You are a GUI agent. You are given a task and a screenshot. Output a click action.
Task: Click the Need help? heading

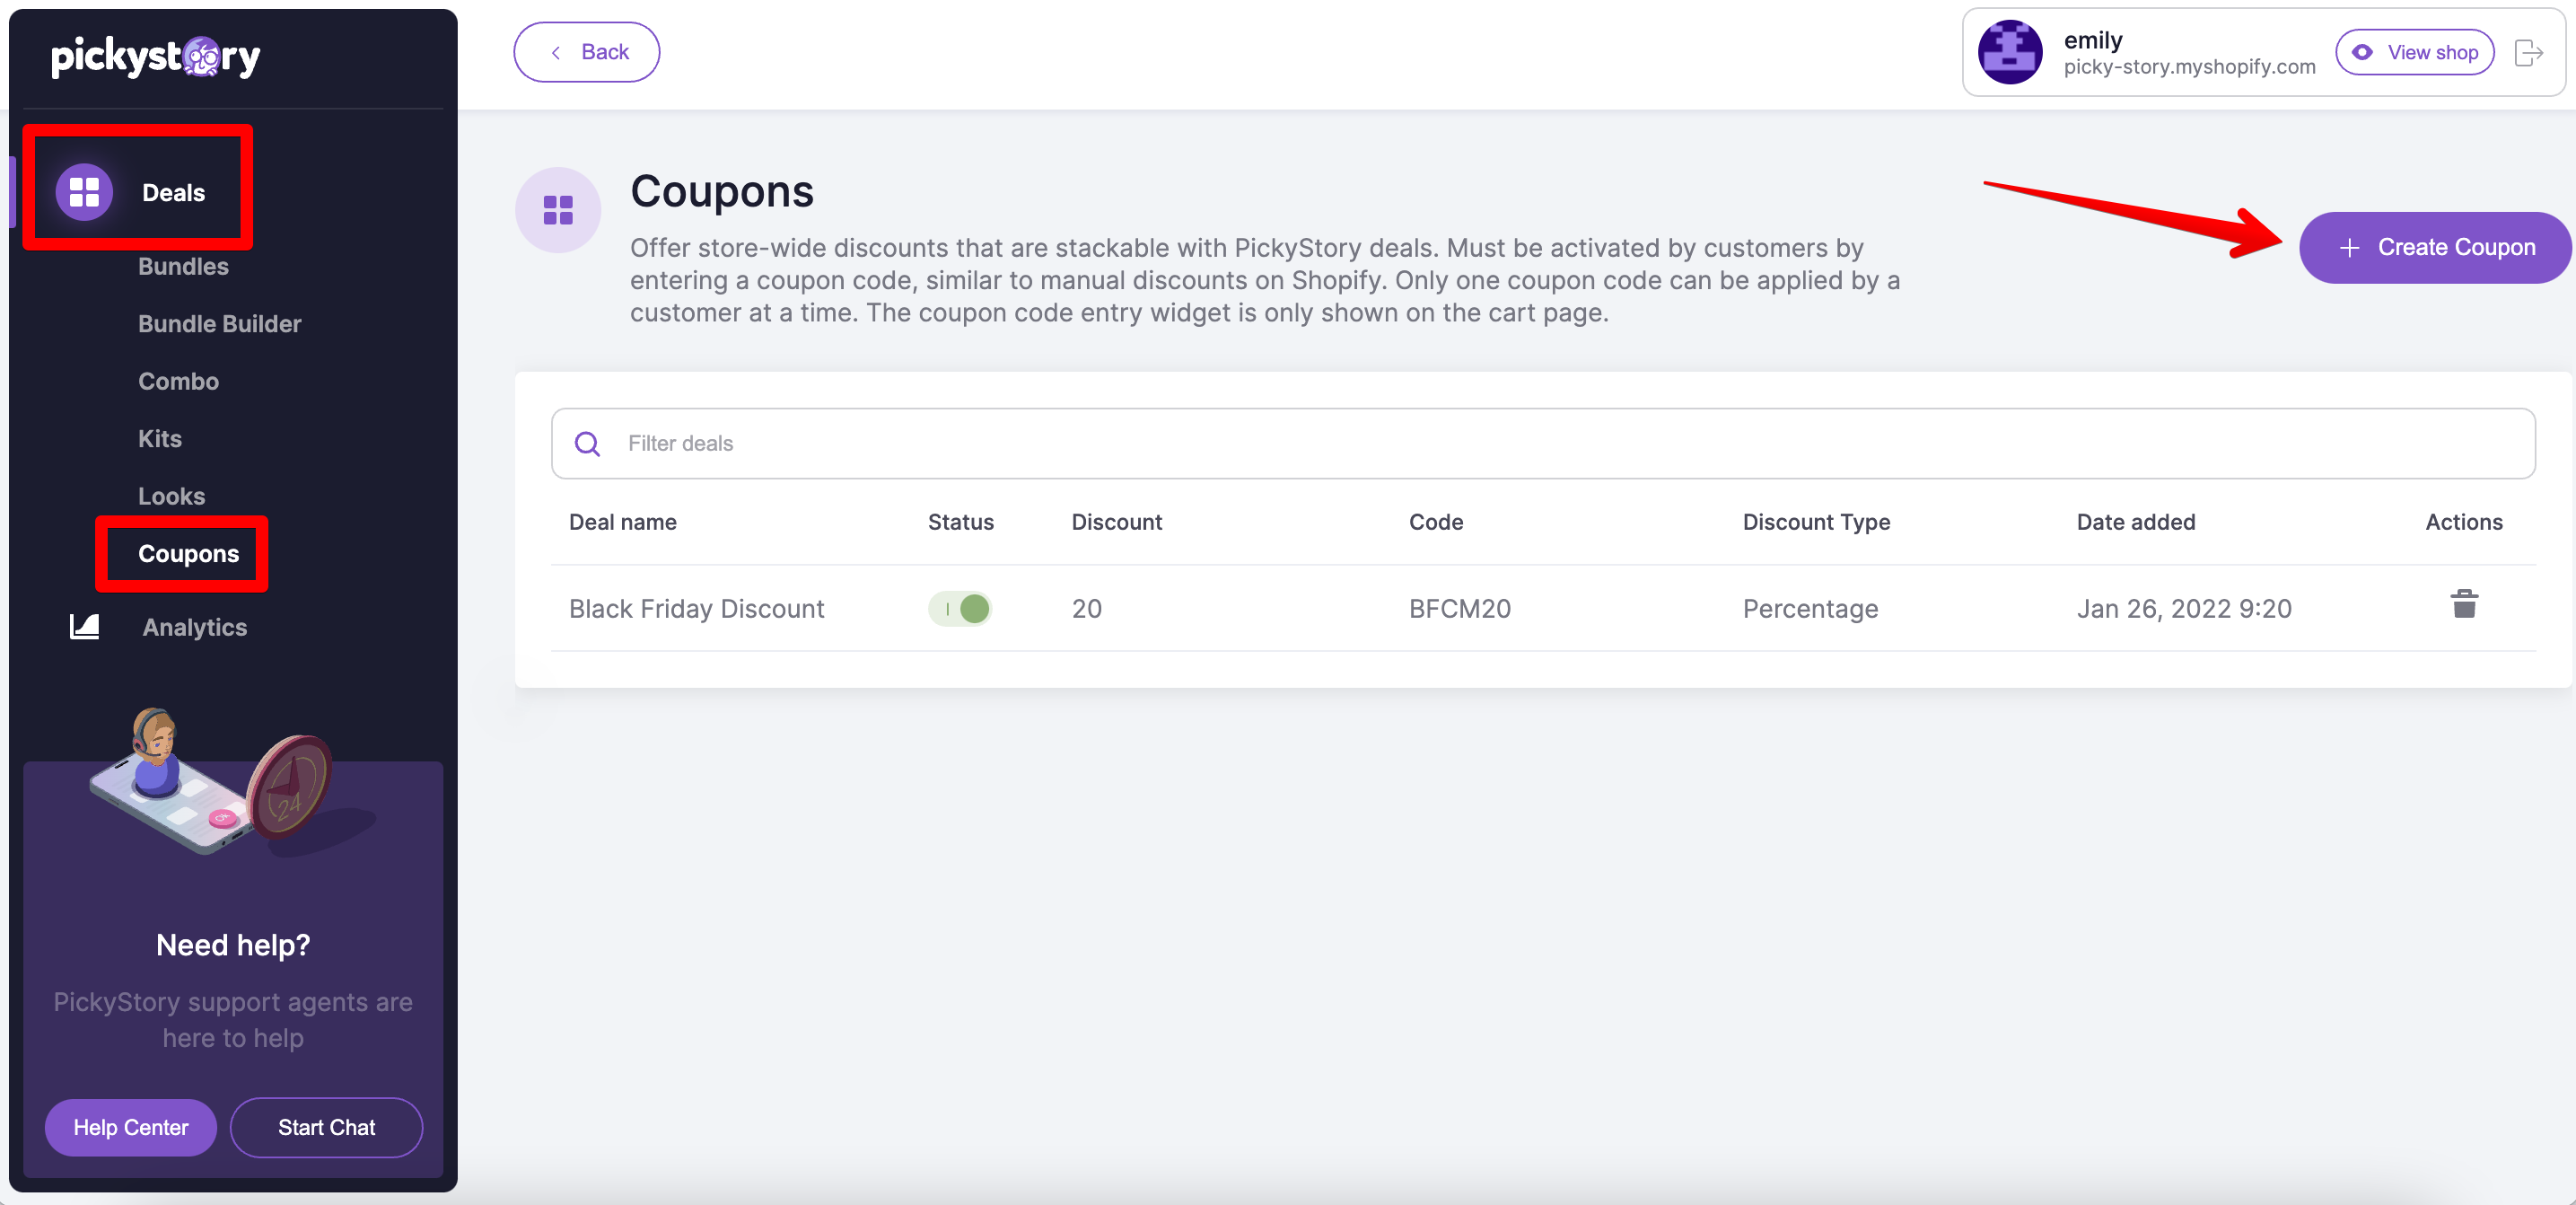[233, 945]
